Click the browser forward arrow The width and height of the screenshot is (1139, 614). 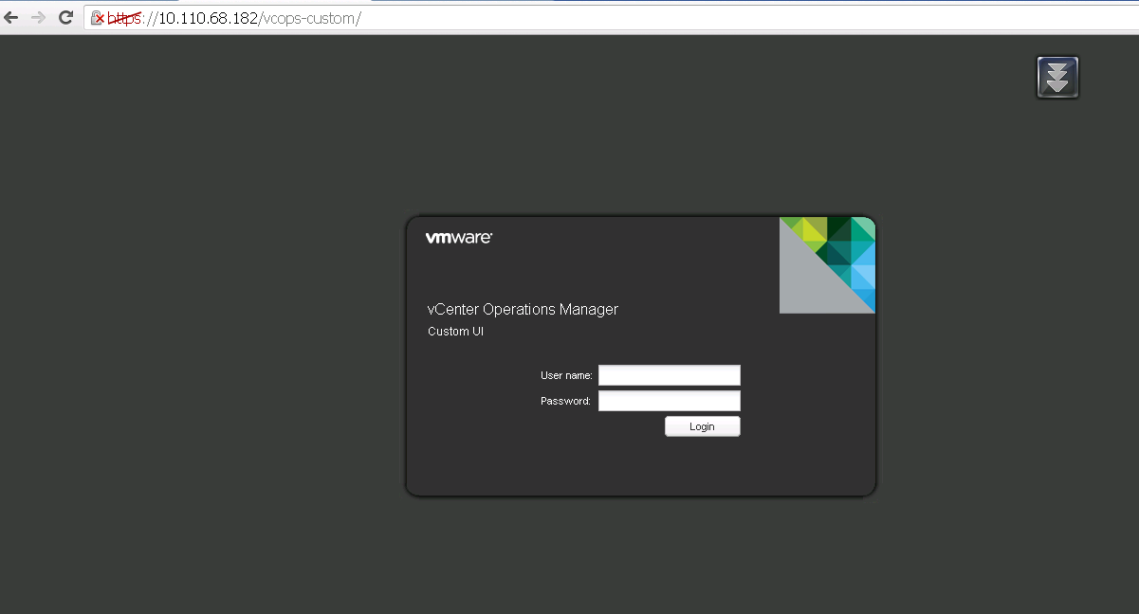coord(39,17)
